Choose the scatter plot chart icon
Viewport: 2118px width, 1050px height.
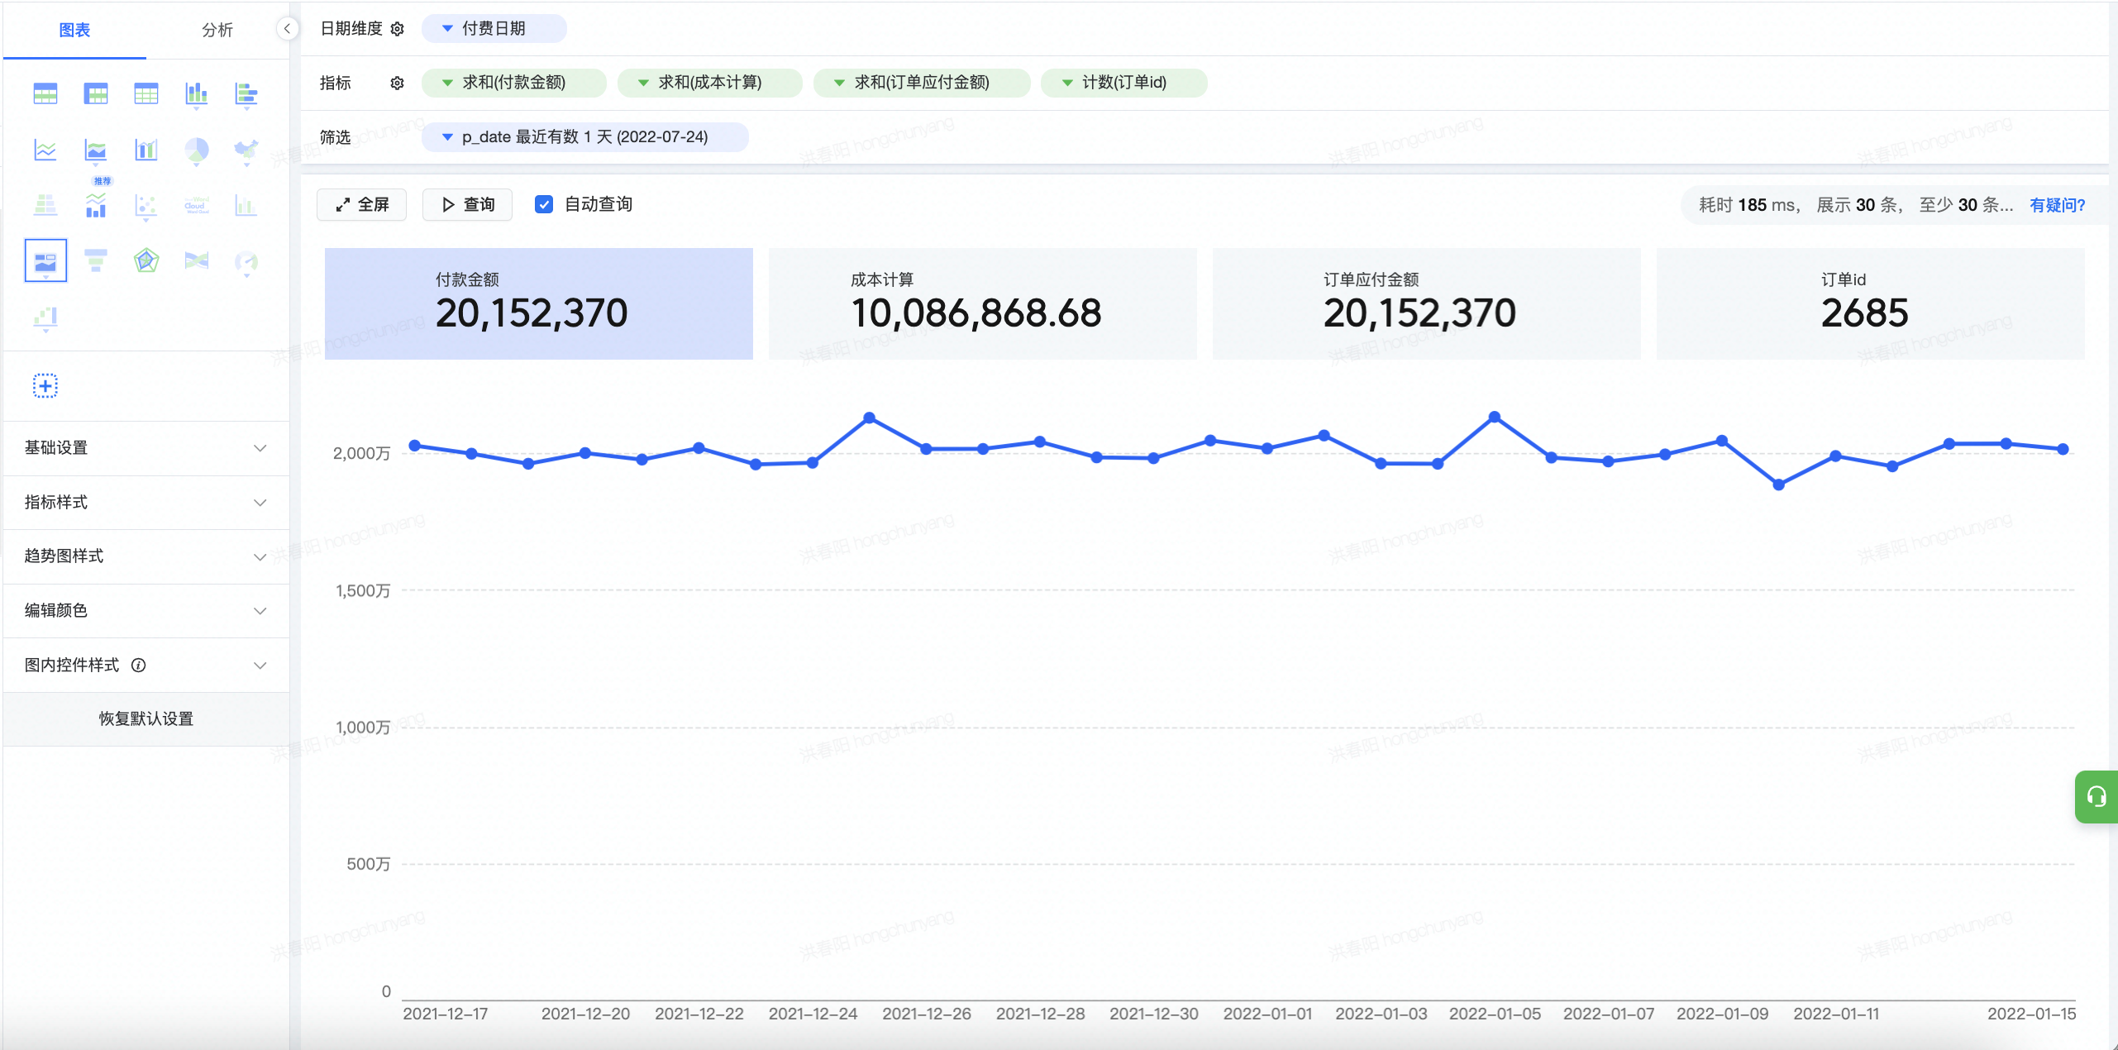[146, 205]
